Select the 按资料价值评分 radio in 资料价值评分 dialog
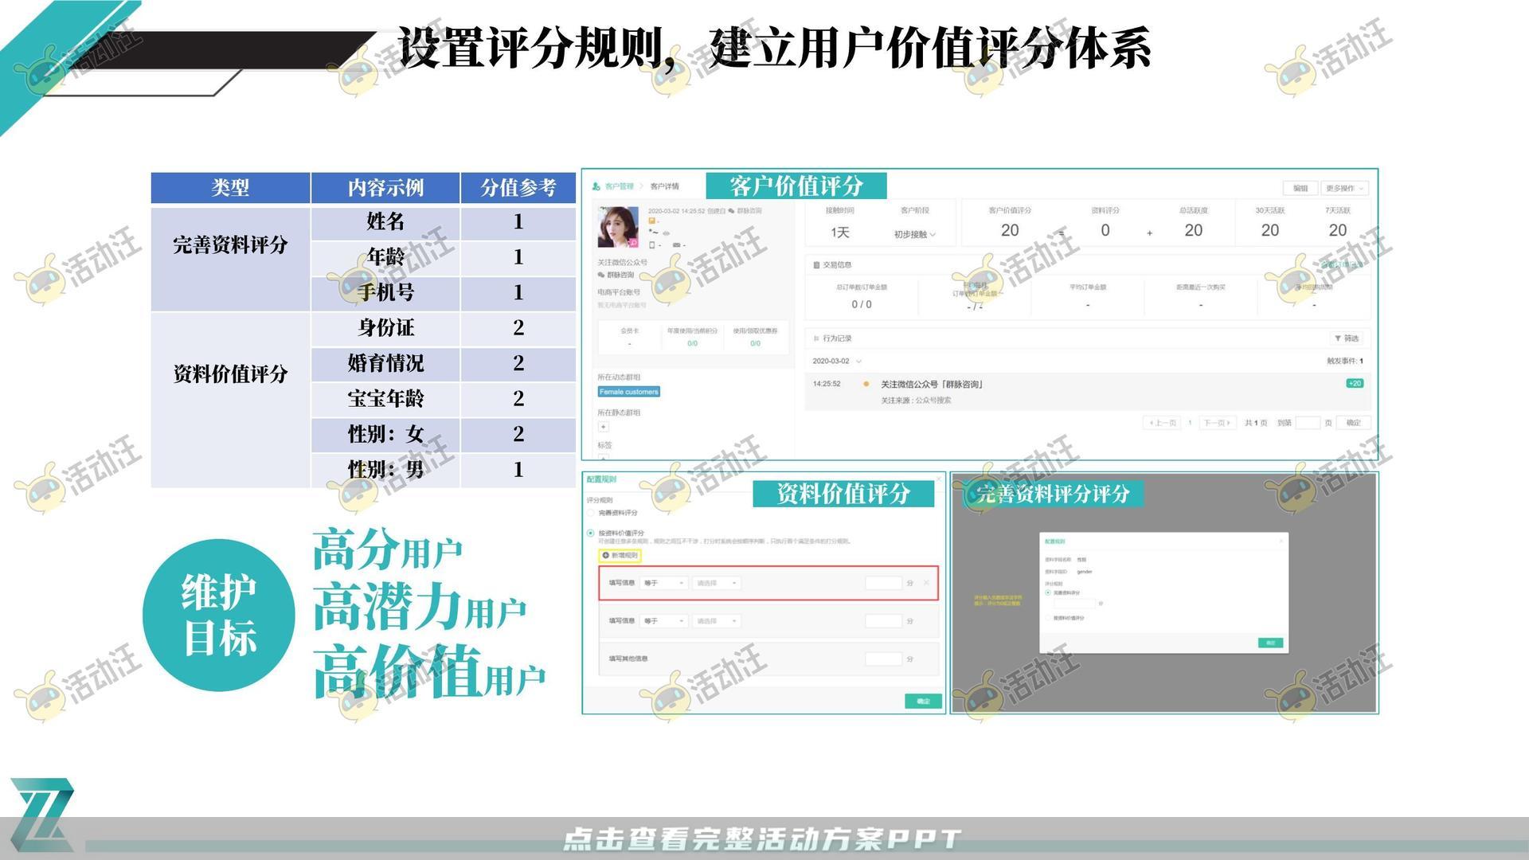 coord(591,533)
